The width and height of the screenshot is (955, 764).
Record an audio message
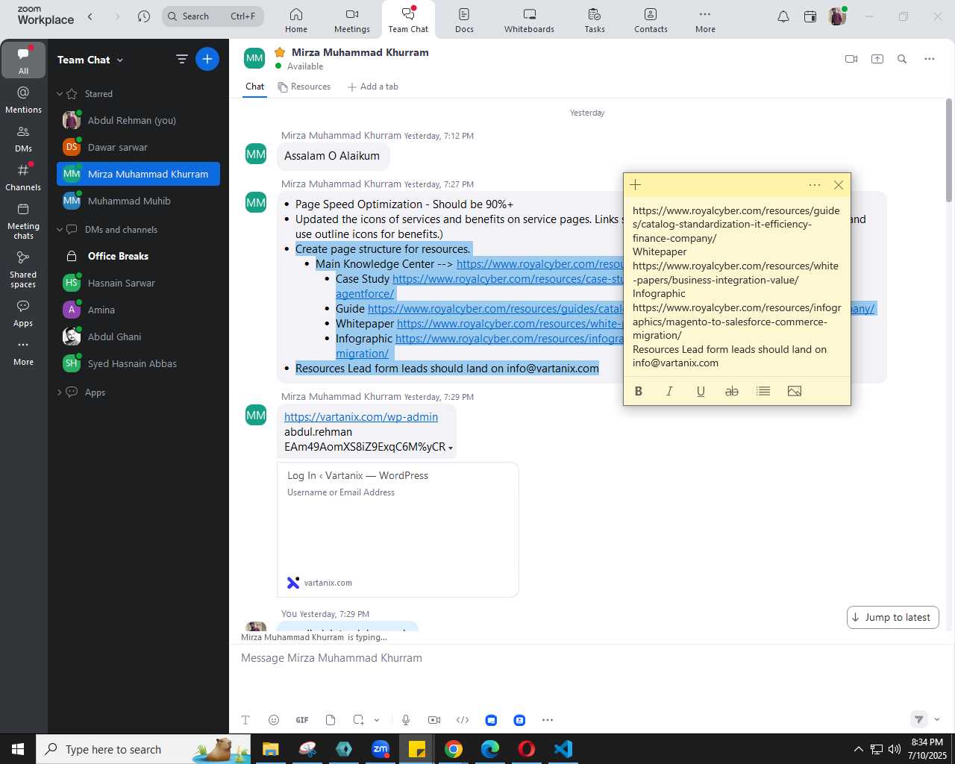point(406,720)
